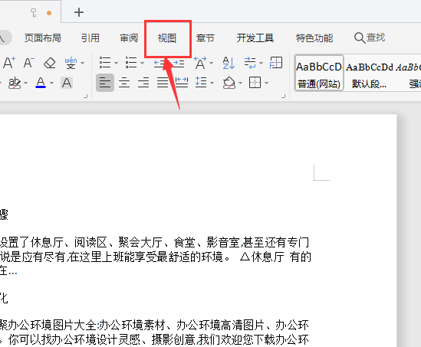Click the borders icon
This screenshot has height=347, width=421.
pyautogui.click(x=255, y=83)
